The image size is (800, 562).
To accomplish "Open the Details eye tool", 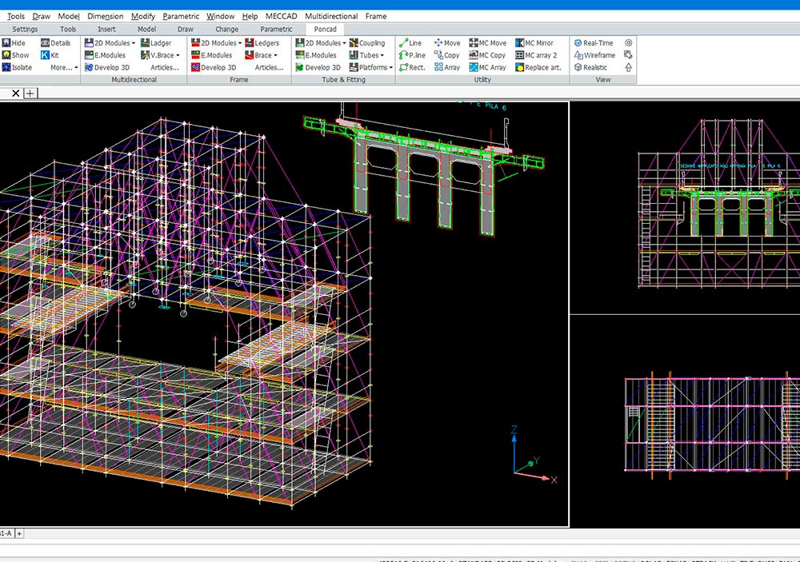I will click(56, 43).
